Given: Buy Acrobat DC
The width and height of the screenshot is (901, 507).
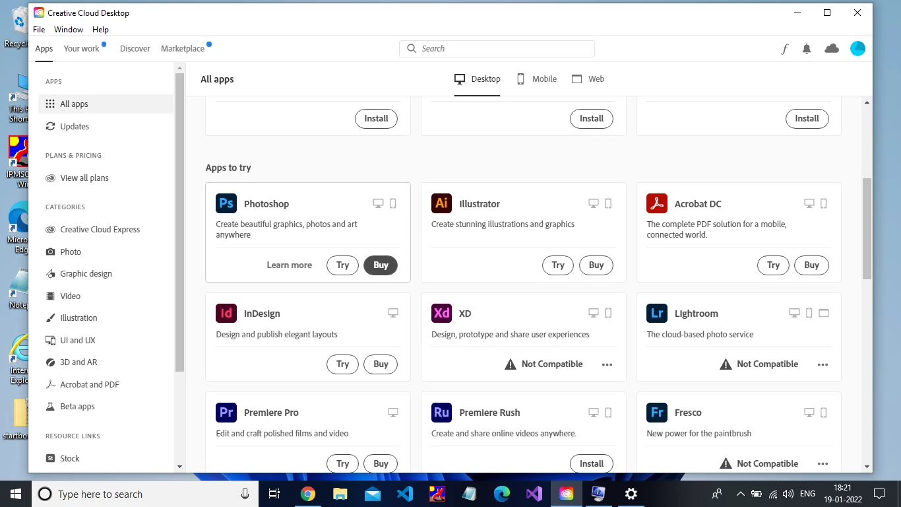Looking at the screenshot, I should point(811,265).
